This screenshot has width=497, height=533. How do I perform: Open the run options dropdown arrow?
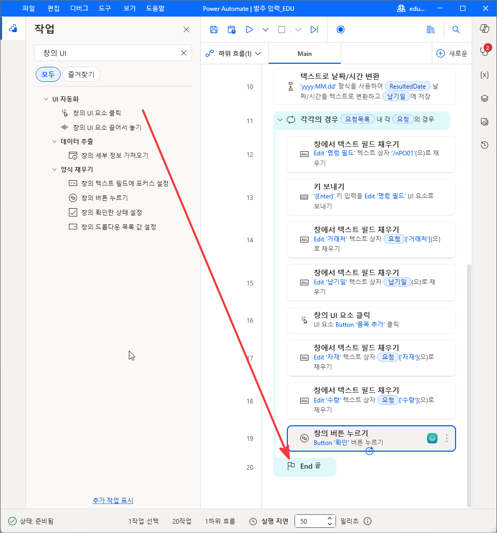click(266, 30)
